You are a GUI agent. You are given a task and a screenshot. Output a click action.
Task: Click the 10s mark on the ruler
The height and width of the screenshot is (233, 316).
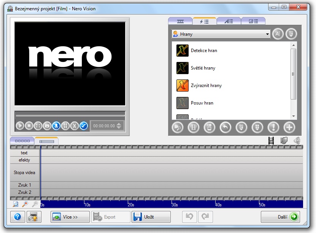coord(87,204)
